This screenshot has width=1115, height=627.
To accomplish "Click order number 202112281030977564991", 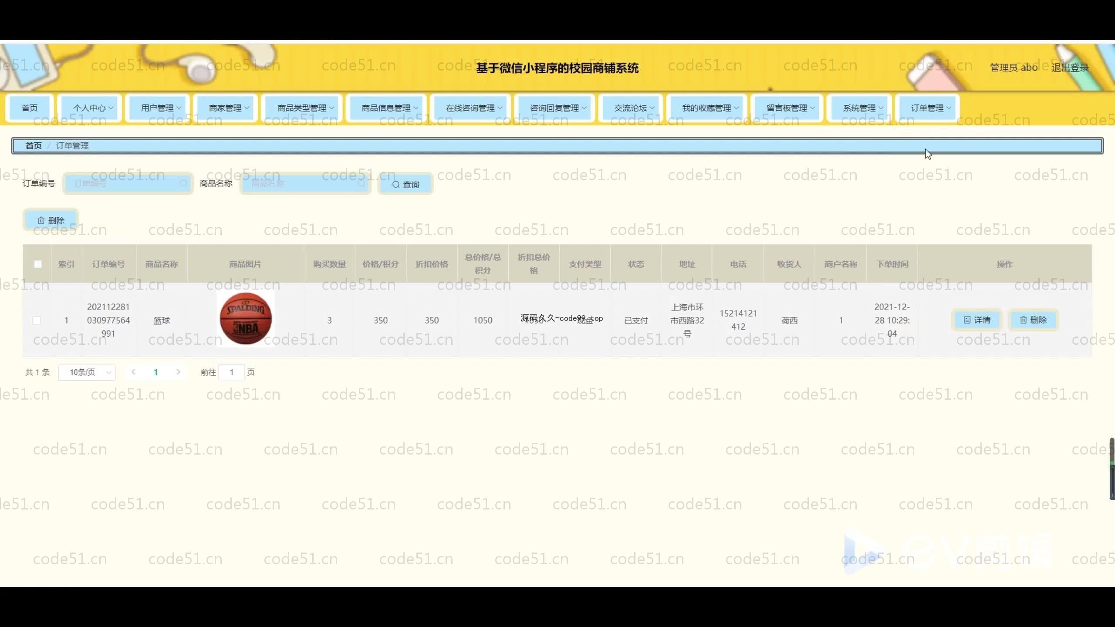I will (x=108, y=320).
